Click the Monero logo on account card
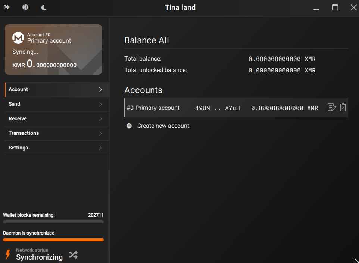 (x=18, y=38)
